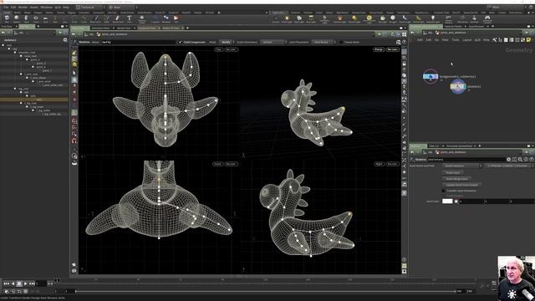Switch to the Animation Editor tab
Image resolution: width=535 pixels, height=301 pixels.
coord(101,28)
